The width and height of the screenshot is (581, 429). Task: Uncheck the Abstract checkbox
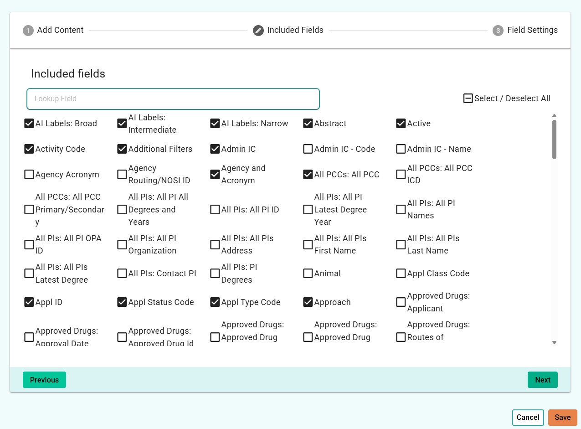pyautogui.click(x=308, y=124)
